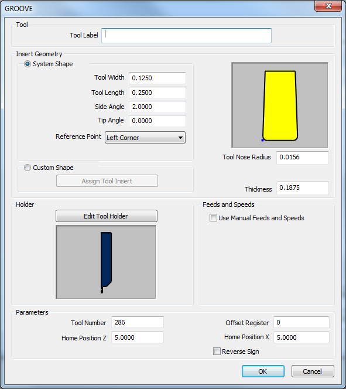The height and width of the screenshot is (389, 346).
Task: Toggle the Reverse Sign checkbox
Action: (217, 352)
